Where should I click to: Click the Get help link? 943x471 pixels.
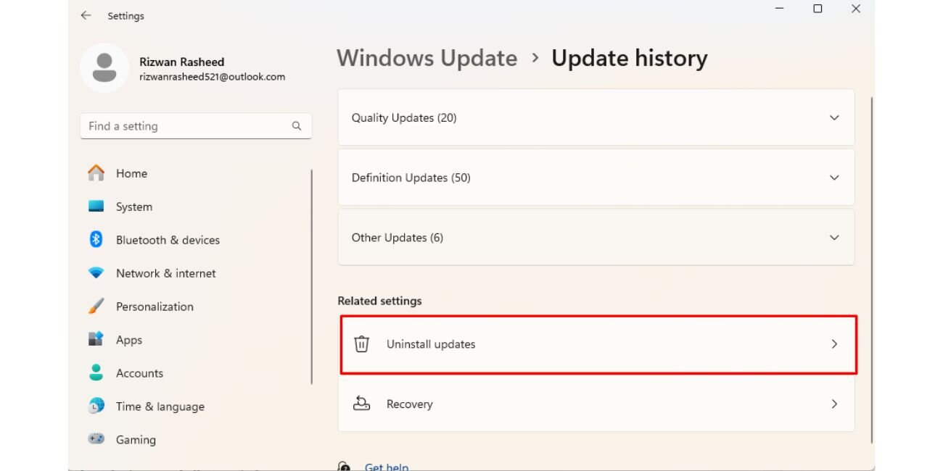387,467
